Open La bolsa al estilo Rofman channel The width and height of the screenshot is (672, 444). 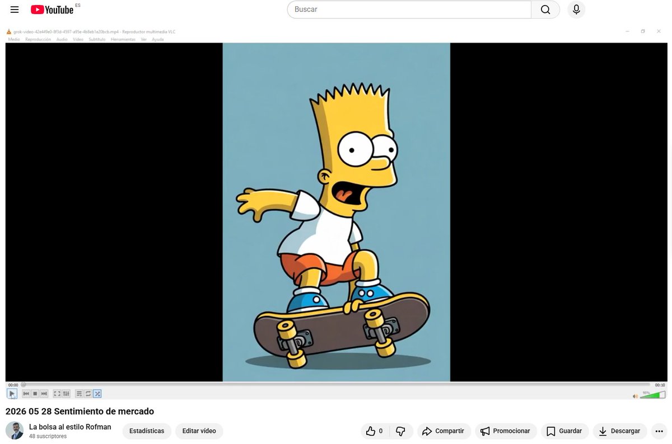coord(70,427)
